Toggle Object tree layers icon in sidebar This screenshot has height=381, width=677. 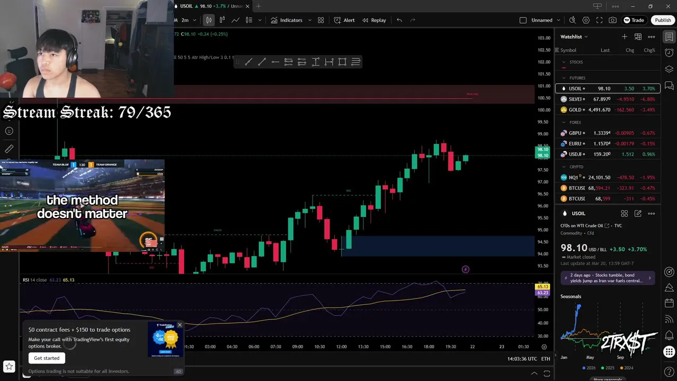[x=669, y=69]
